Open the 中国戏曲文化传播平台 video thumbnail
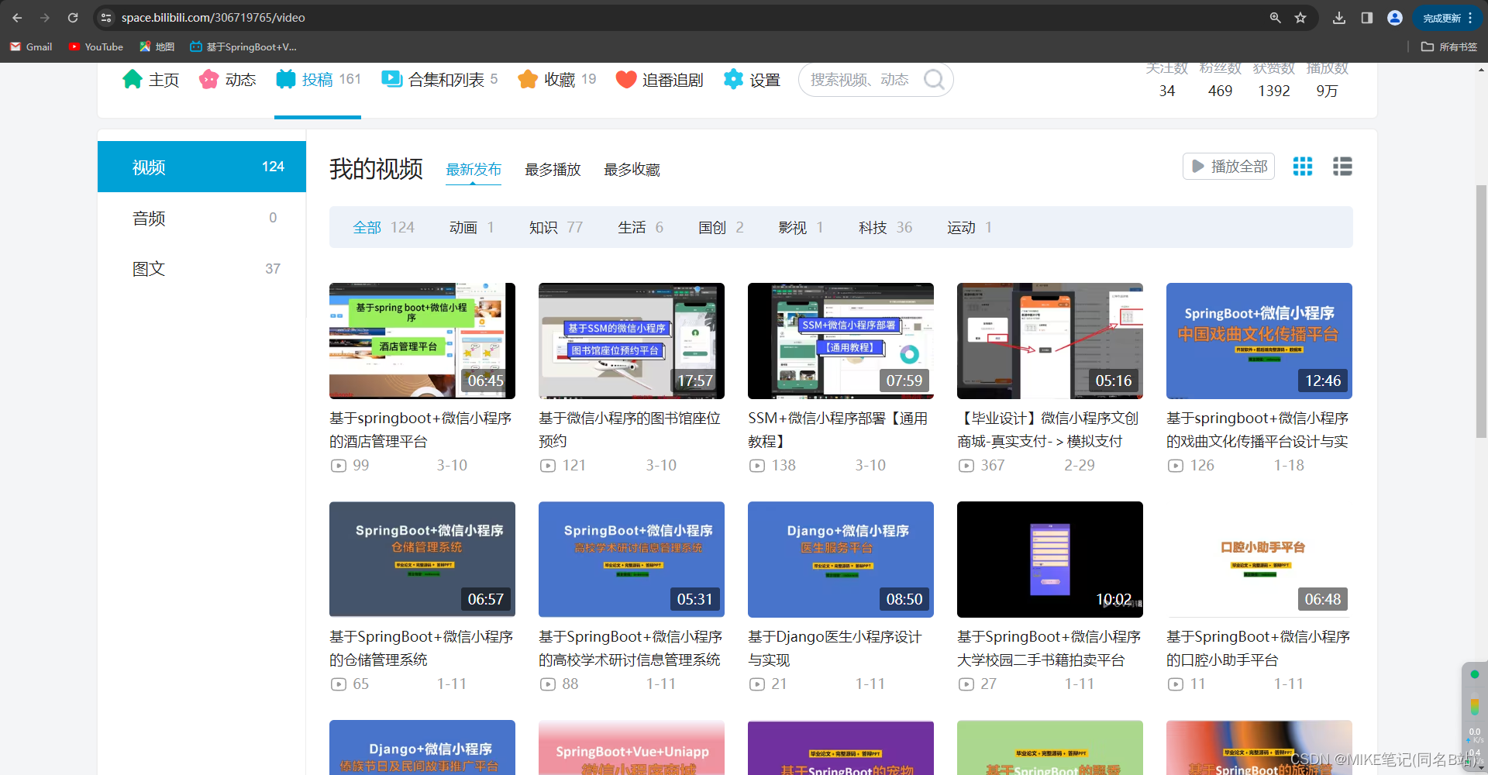The height and width of the screenshot is (775, 1488). pyautogui.click(x=1259, y=341)
